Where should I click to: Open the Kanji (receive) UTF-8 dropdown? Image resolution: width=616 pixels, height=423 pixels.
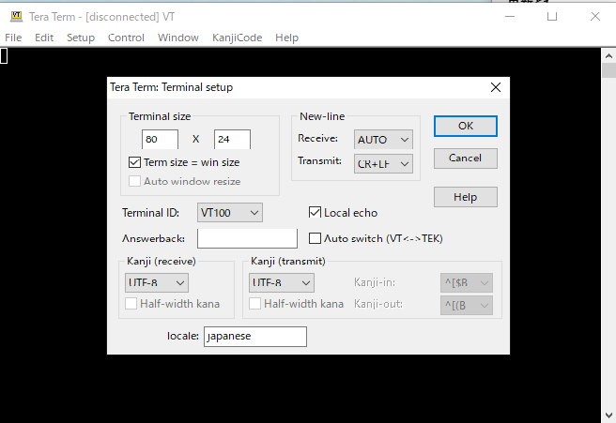157,283
